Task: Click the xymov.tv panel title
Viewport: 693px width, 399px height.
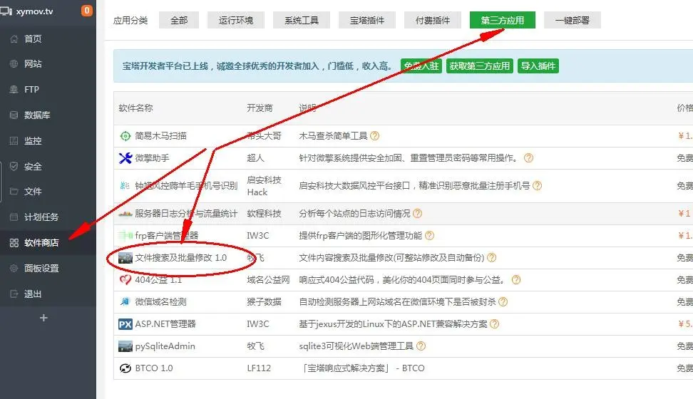Action: click(x=34, y=11)
